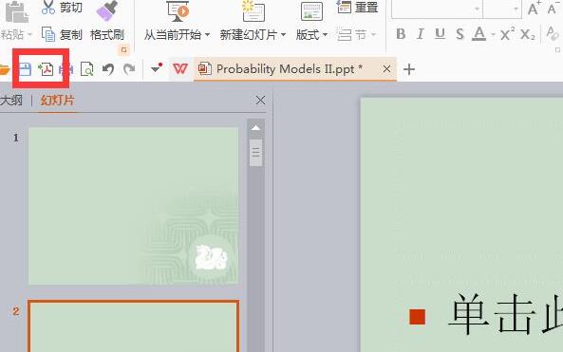Open the WPS home logo tab
Screen dimensions: 563x352
tap(180, 68)
